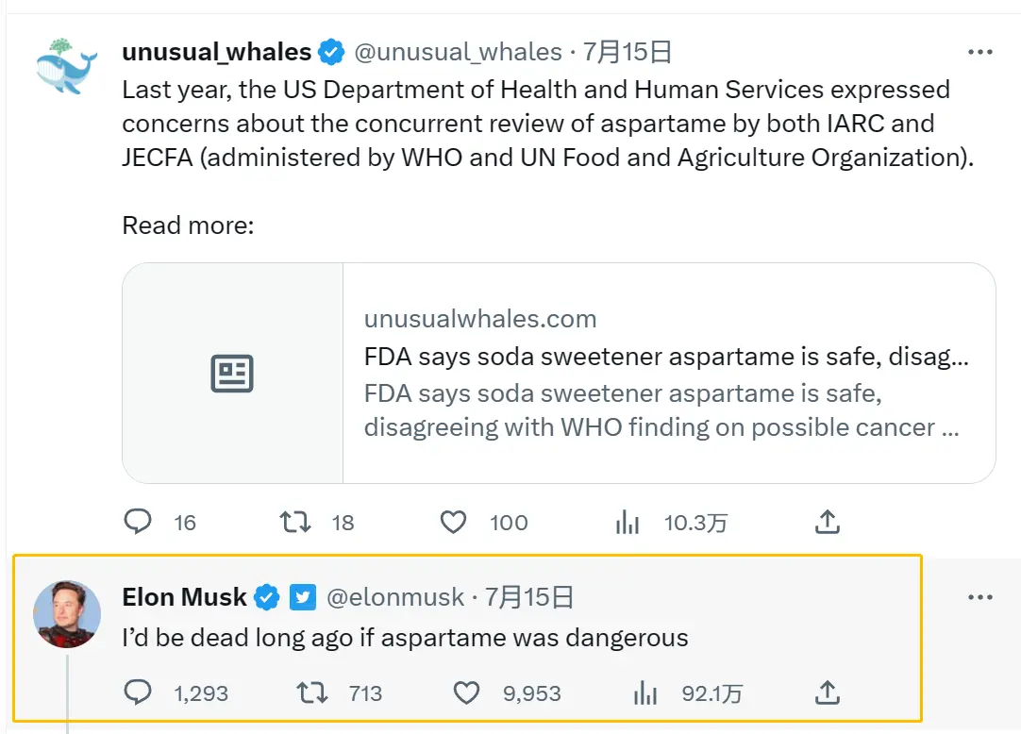This screenshot has width=1021, height=734.
Task: Reply to the unusual_whales tweet
Action: 139,522
